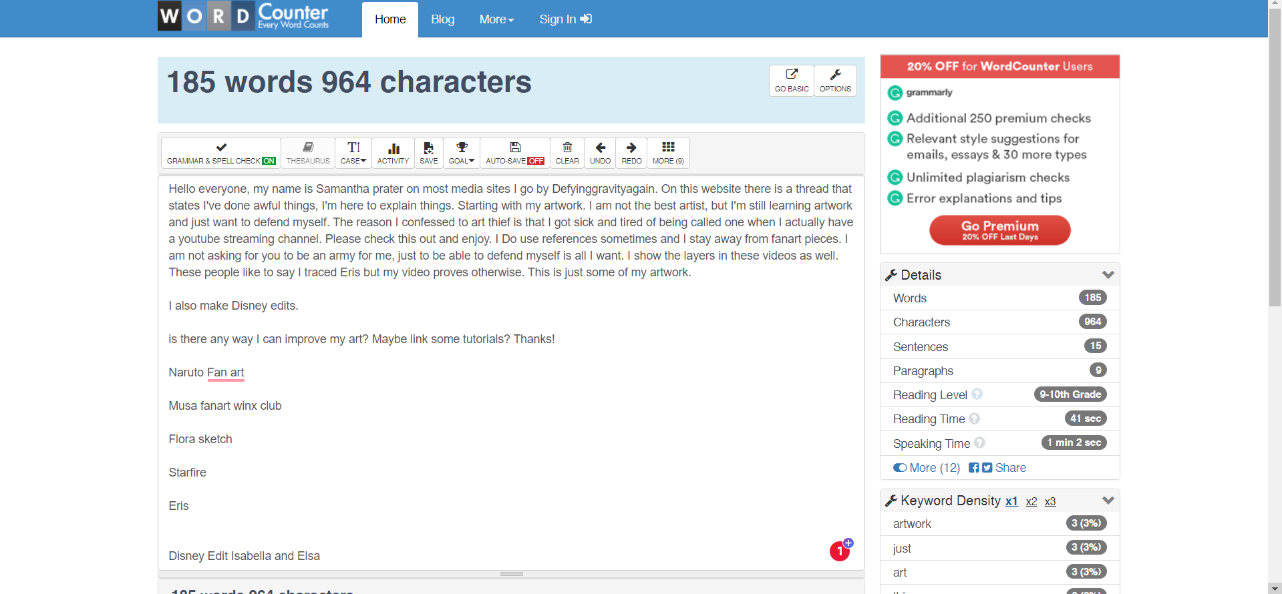This screenshot has height=594, width=1282.
Task: Toggle More (12) details switch
Action: click(x=927, y=468)
